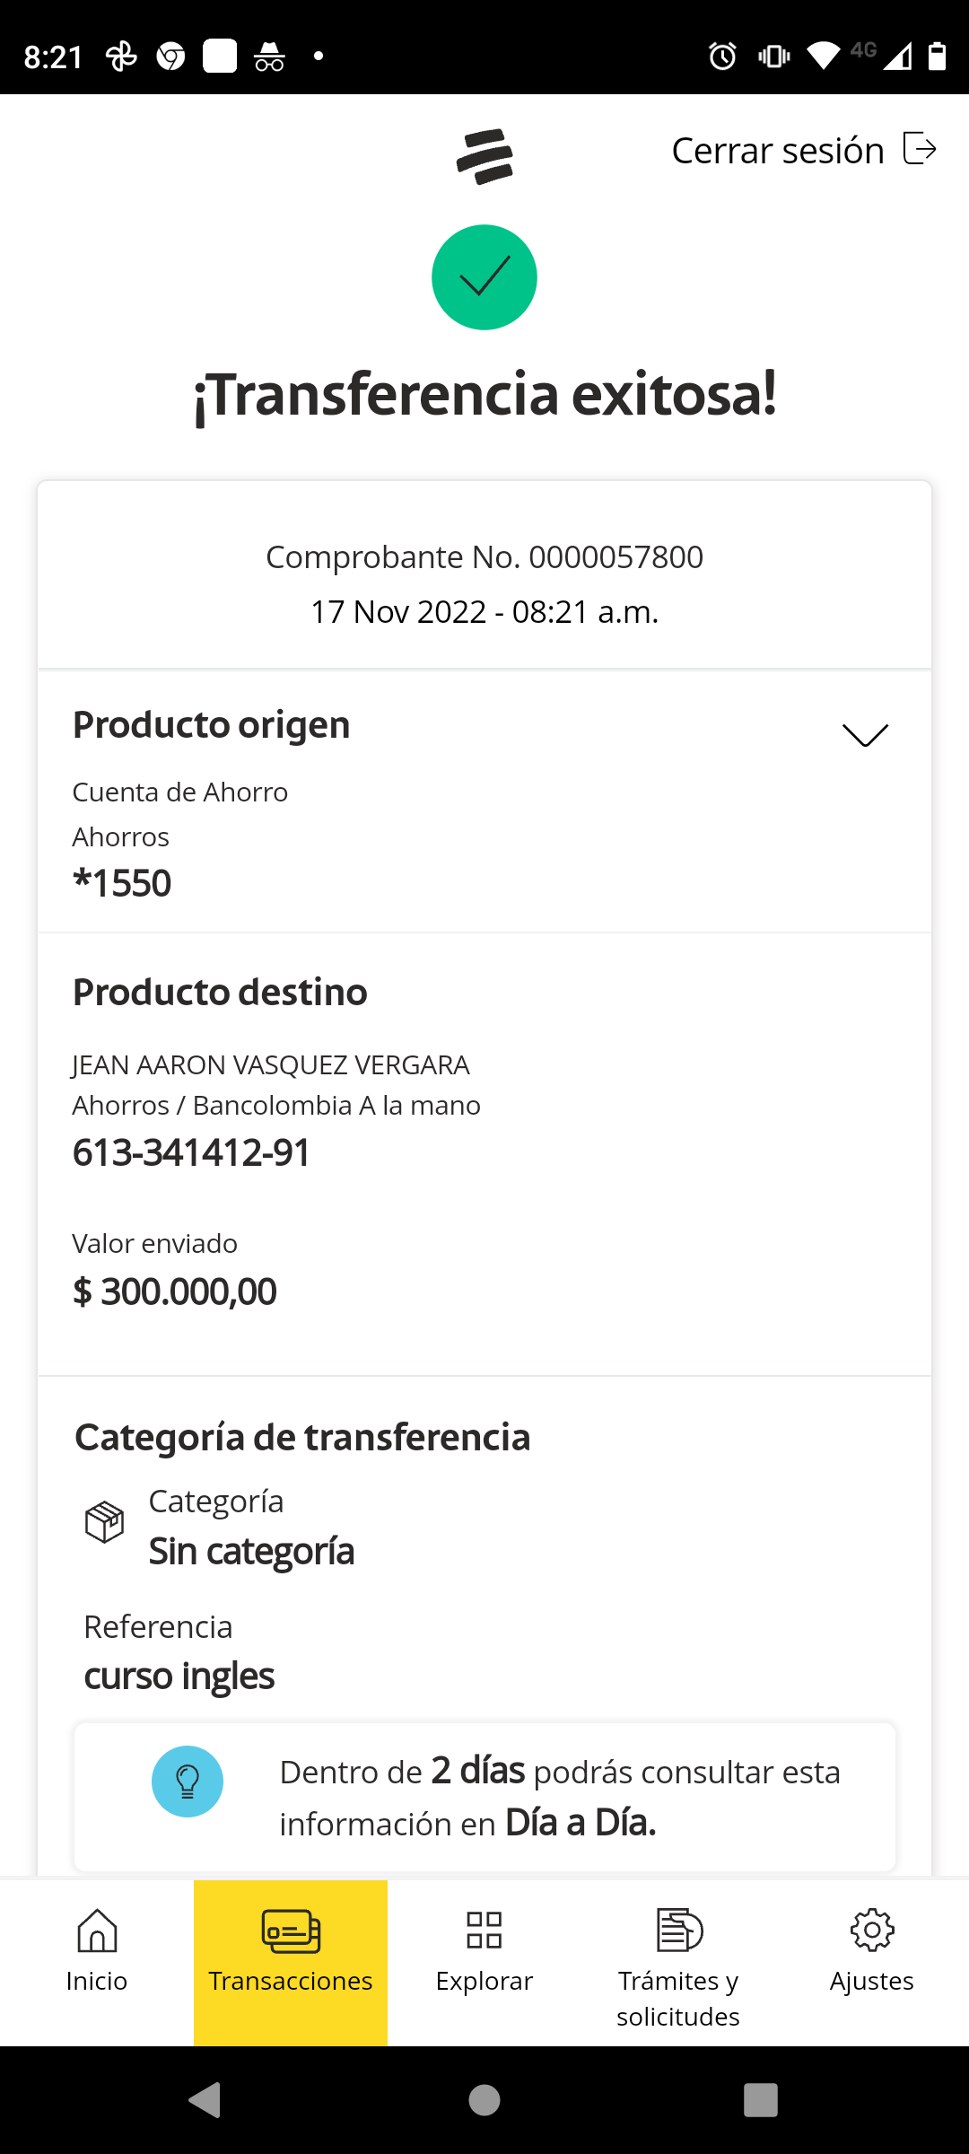Tap the blue lightbulb tip icon
The height and width of the screenshot is (2154, 969).
pyautogui.click(x=188, y=1782)
